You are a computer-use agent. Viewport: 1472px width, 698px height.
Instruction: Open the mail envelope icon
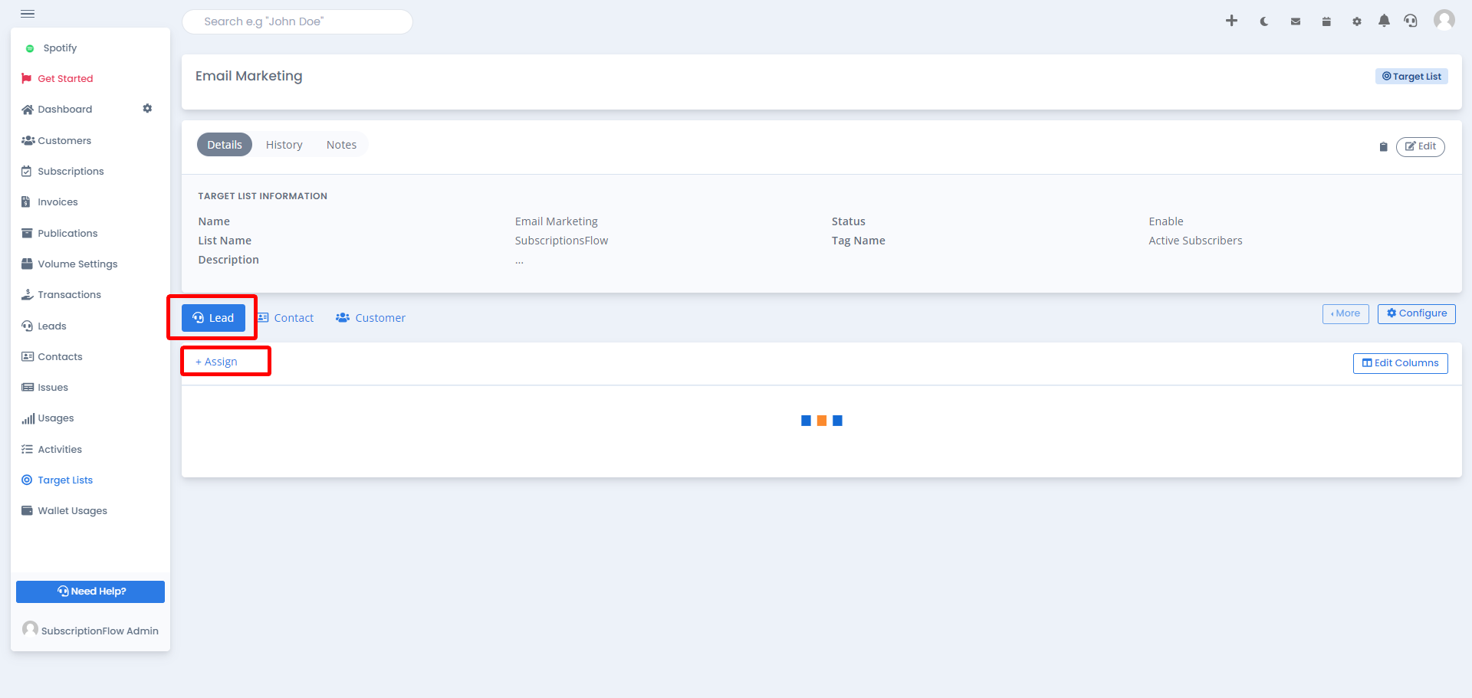[1296, 21]
